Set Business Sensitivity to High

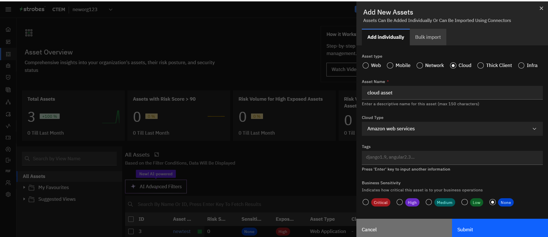(400, 202)
